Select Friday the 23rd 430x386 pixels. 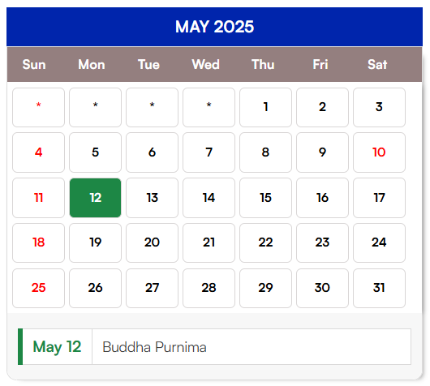[322, 243]
